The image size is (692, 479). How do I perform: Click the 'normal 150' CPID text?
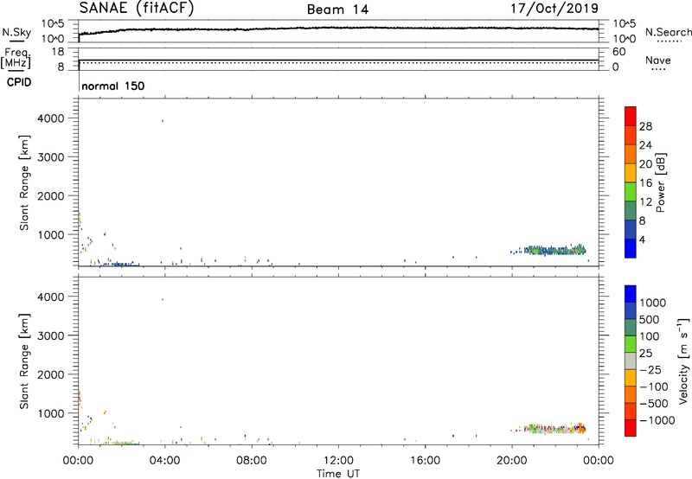(113, 86)
